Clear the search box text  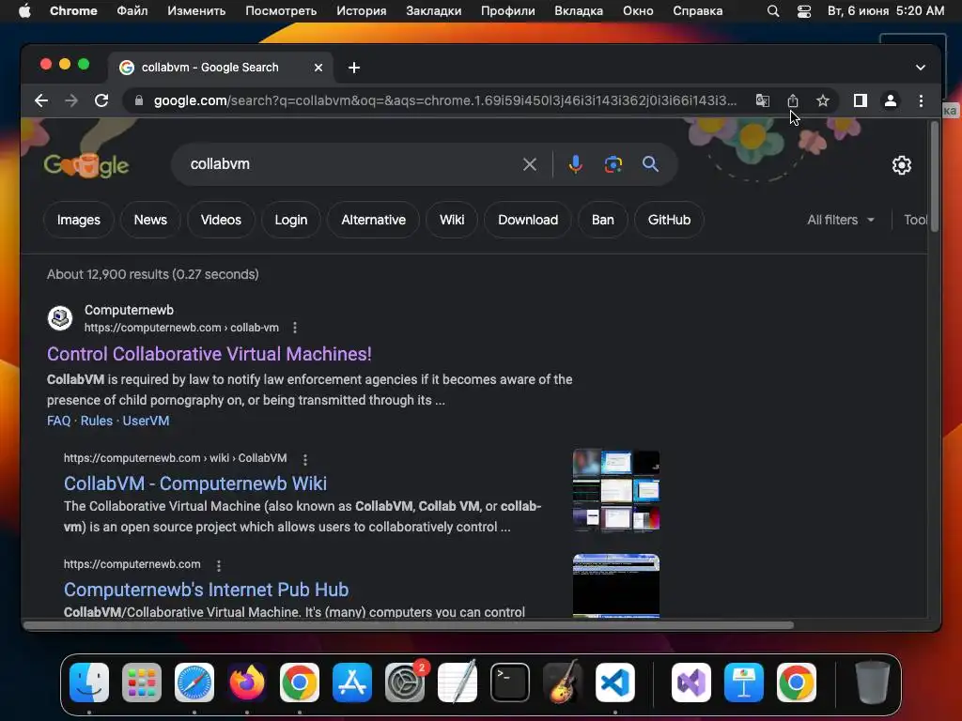coord(530,164)
